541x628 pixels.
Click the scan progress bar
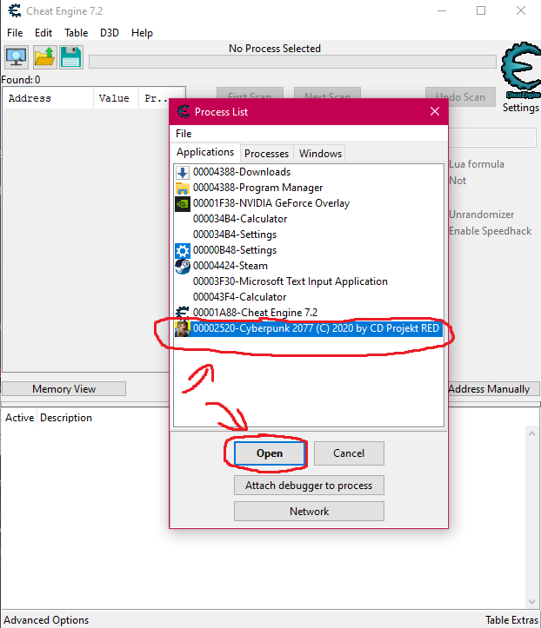coord(292,62)
